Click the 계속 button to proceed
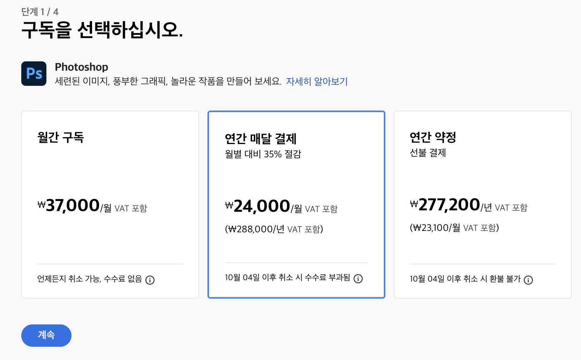This screenshot has height=360, width=581. coord(46,335)
